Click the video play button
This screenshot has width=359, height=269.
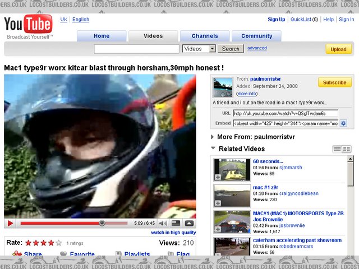coord(10,223)
